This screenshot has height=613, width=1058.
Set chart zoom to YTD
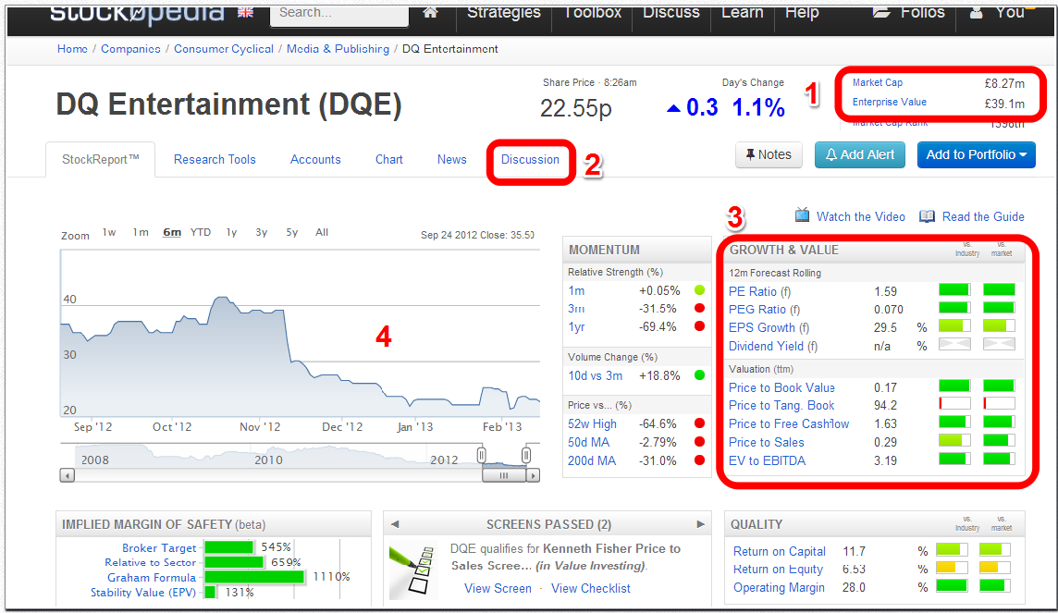201,232
